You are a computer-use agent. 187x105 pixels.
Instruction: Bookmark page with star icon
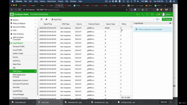(127, 10)
